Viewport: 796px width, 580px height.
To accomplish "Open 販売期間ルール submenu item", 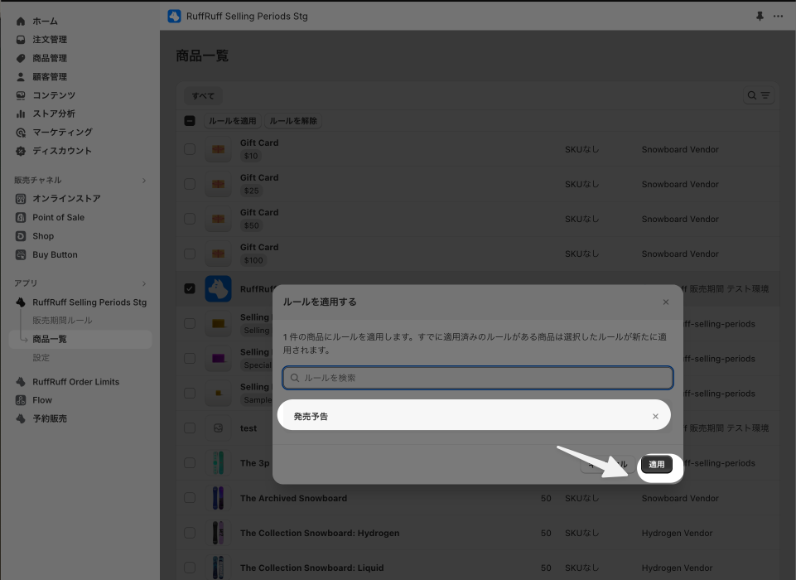I will 62,321.
